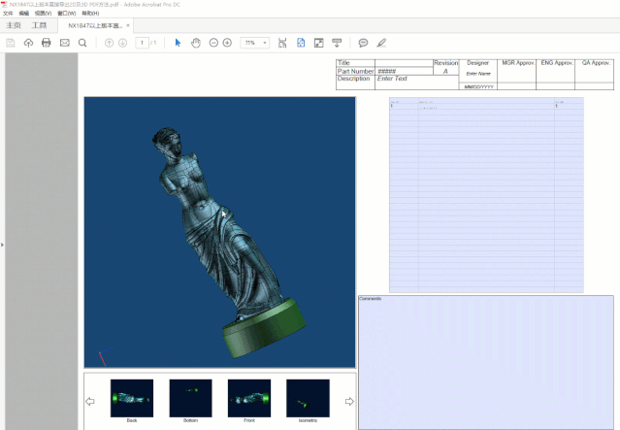This screenshot has height=430, width=620.
Task: Click the fit width scrolling icon
Action: click(282, 43)
